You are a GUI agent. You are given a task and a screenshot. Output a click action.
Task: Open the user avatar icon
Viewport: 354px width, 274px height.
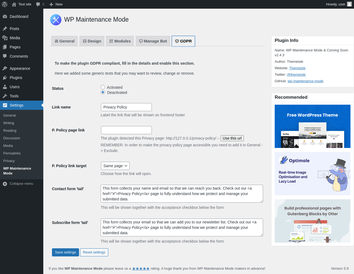[349, 4]
